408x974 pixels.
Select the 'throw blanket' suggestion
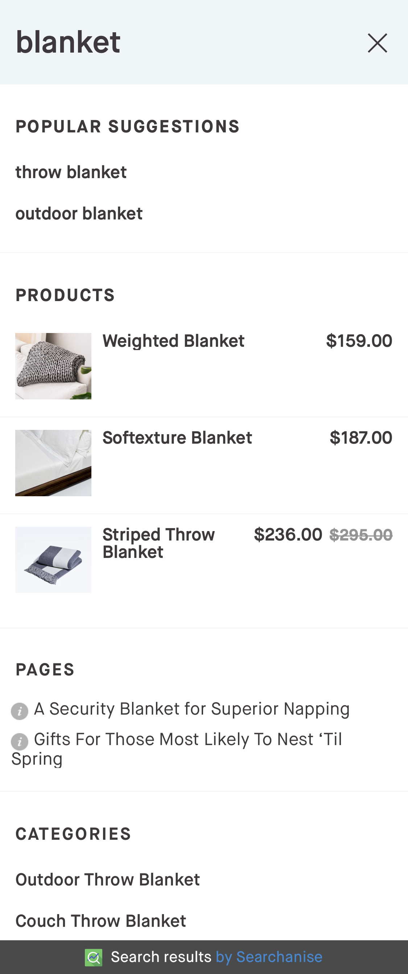71,172
